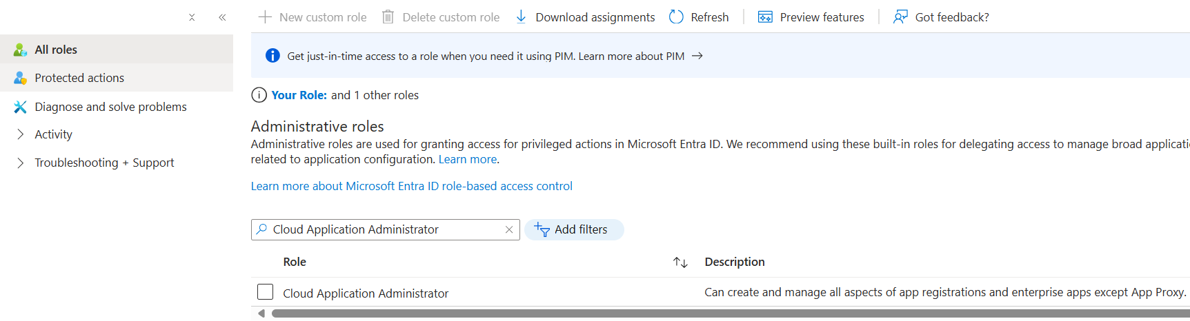The image size is (1190, 321).
Task: Click the circular Refresh icon
Action: point(676,17)
